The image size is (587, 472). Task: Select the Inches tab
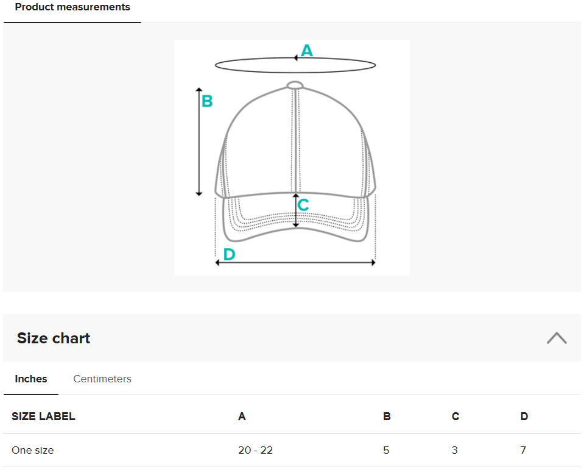(31, 379)
